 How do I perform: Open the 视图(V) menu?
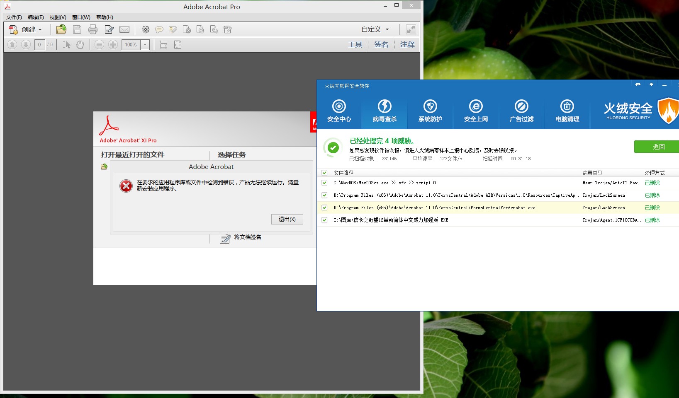click(x=58, y=17)
